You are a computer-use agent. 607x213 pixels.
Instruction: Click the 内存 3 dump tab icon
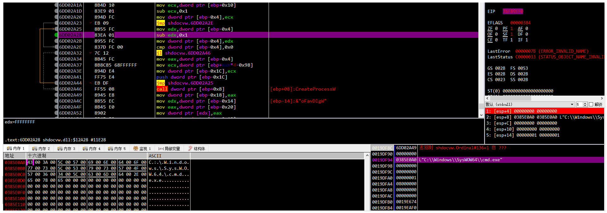60,149
